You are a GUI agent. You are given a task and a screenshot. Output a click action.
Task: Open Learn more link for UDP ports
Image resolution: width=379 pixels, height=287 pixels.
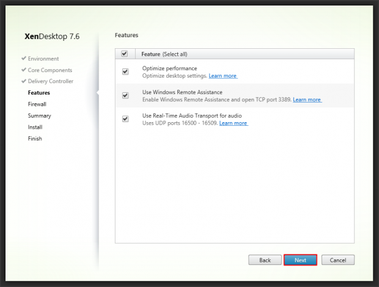pos(234,123)
